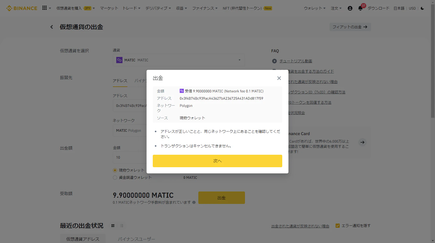435x243 pixels.
Task: Open the マーケット menu item
Action: click(109, 8)
